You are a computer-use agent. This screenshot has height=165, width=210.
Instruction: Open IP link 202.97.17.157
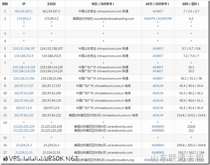pyautogui.click(x=24, y=86)
